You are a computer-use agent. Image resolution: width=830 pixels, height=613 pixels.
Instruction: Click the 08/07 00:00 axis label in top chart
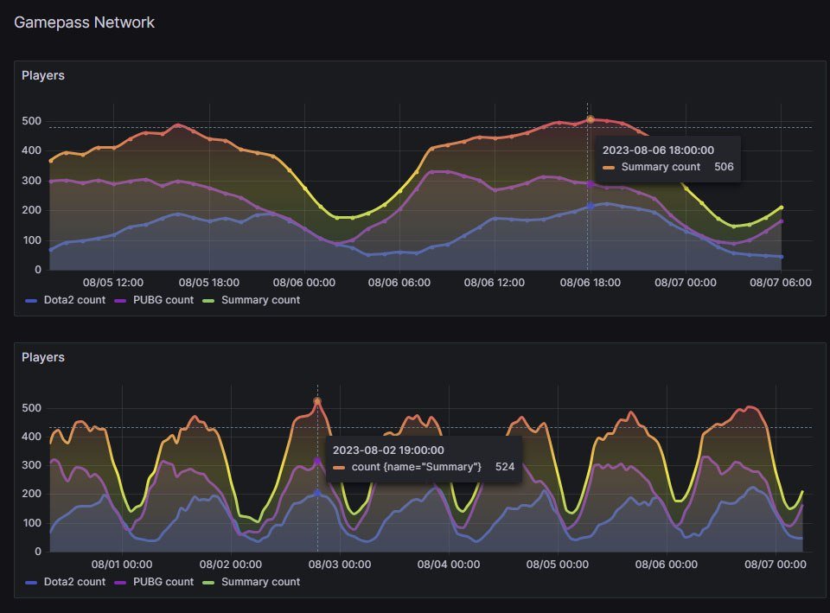click(x=686, y=283)
